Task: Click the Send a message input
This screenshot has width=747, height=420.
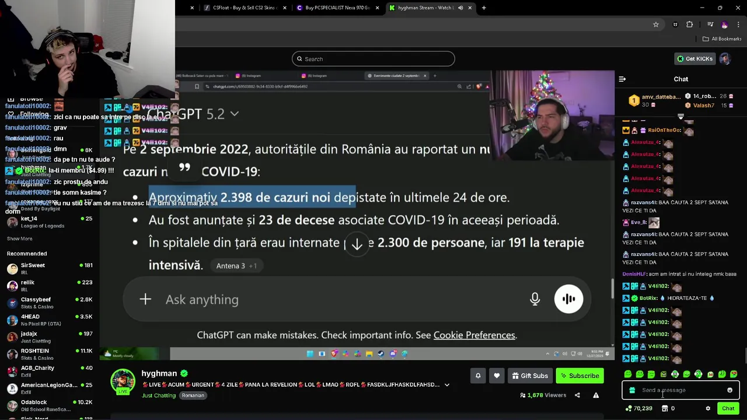Action: [x=680, y=390]
